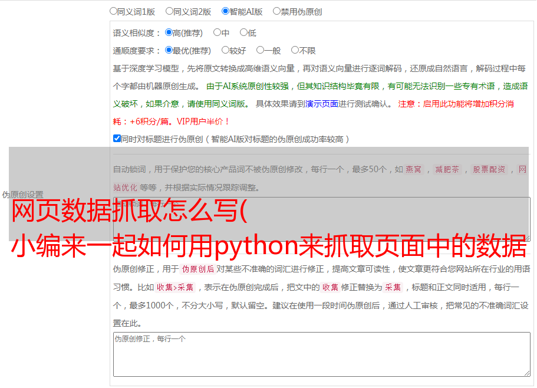The image size is (537, 388).
Task: Click the 伪原创修正 text area
Action: (x=322, y=354)
